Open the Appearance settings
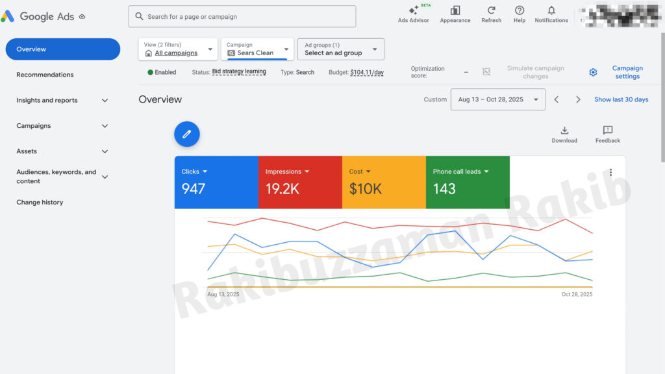The height and width of the screenshot is (374, 665). pyautogui.click(x=455, y=14)
